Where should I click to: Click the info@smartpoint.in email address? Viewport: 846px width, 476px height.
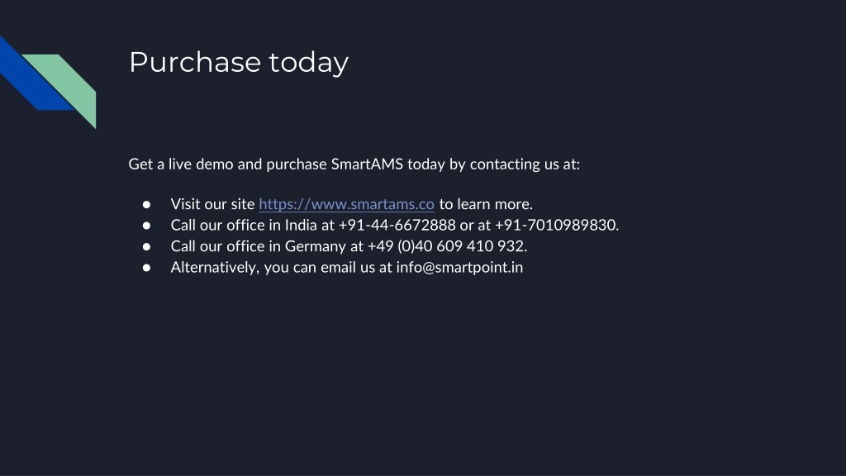pos(459,267)
